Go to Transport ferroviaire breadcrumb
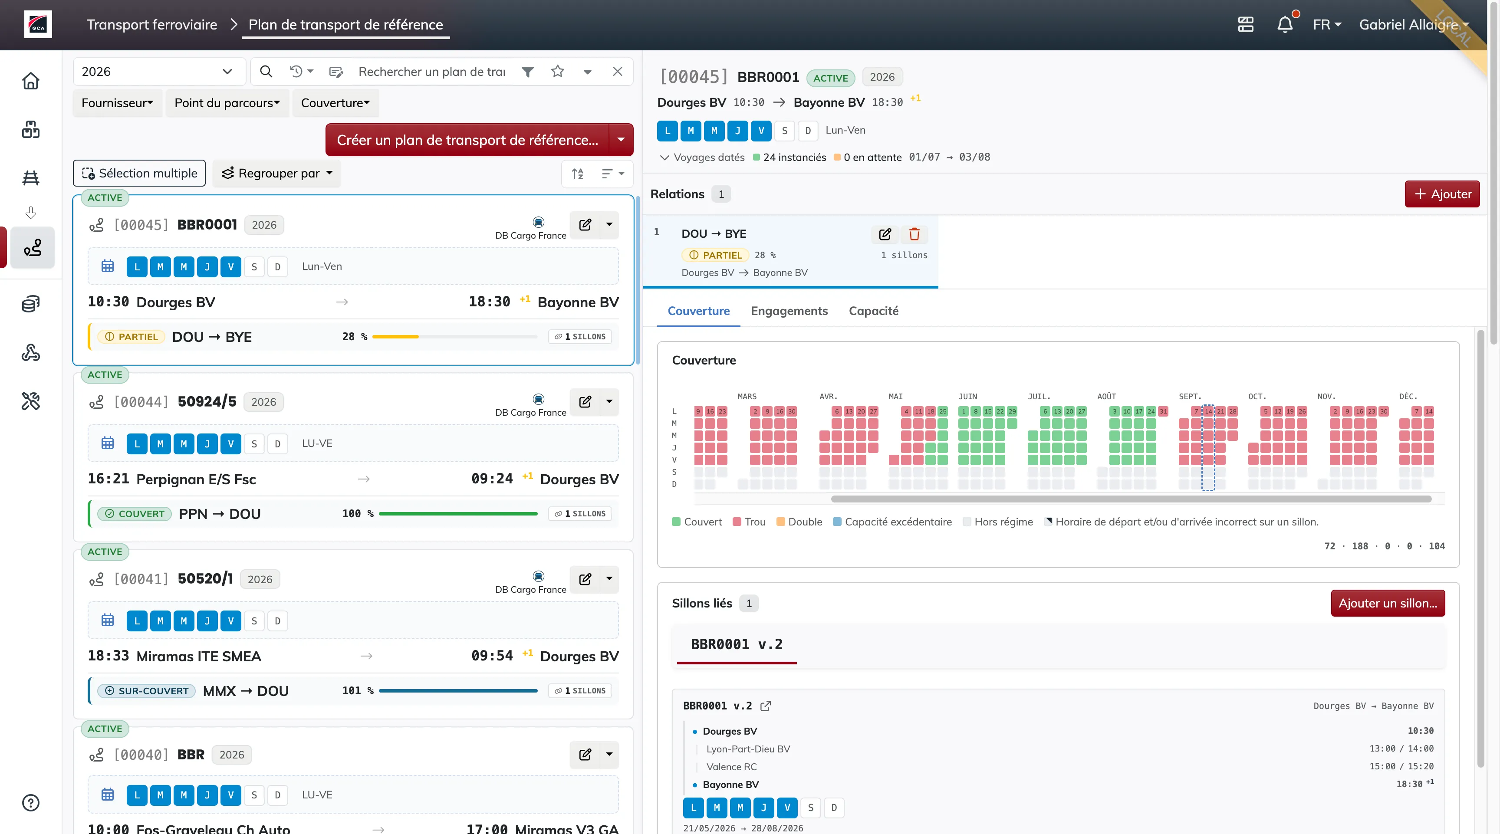Screen dimensions: 1500x834 152,24
